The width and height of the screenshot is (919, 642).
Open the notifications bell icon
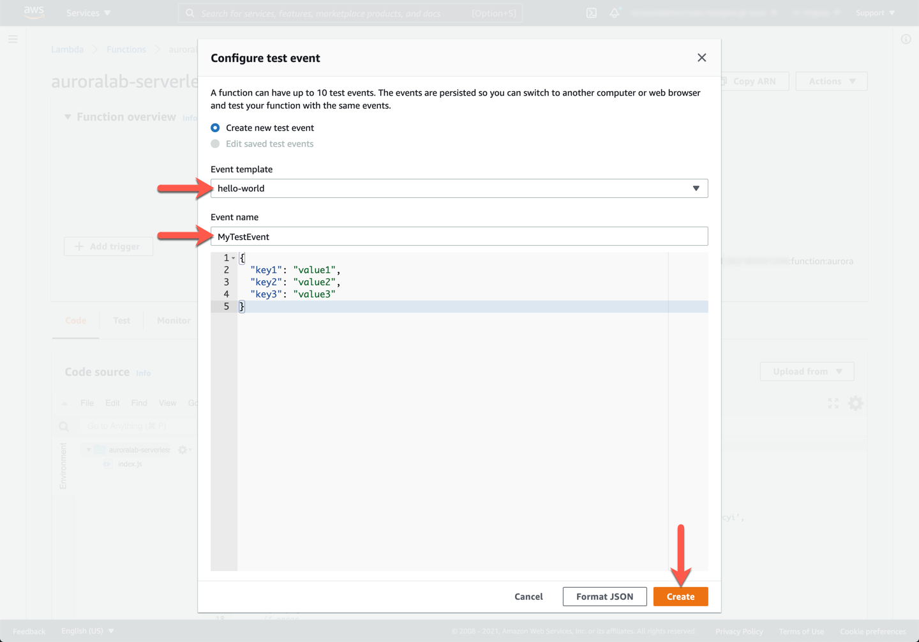pos(614,13)
